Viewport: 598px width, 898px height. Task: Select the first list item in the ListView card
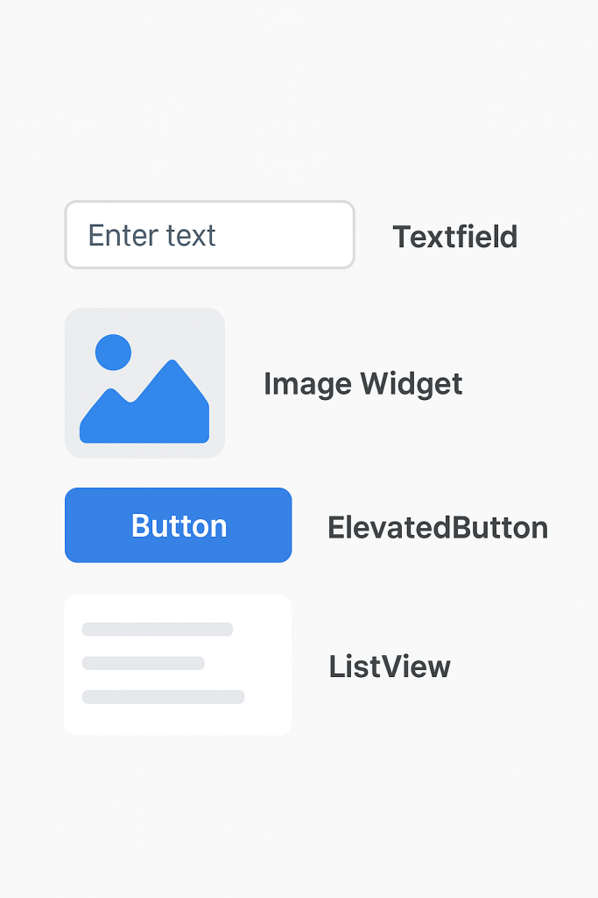point(158,629)
